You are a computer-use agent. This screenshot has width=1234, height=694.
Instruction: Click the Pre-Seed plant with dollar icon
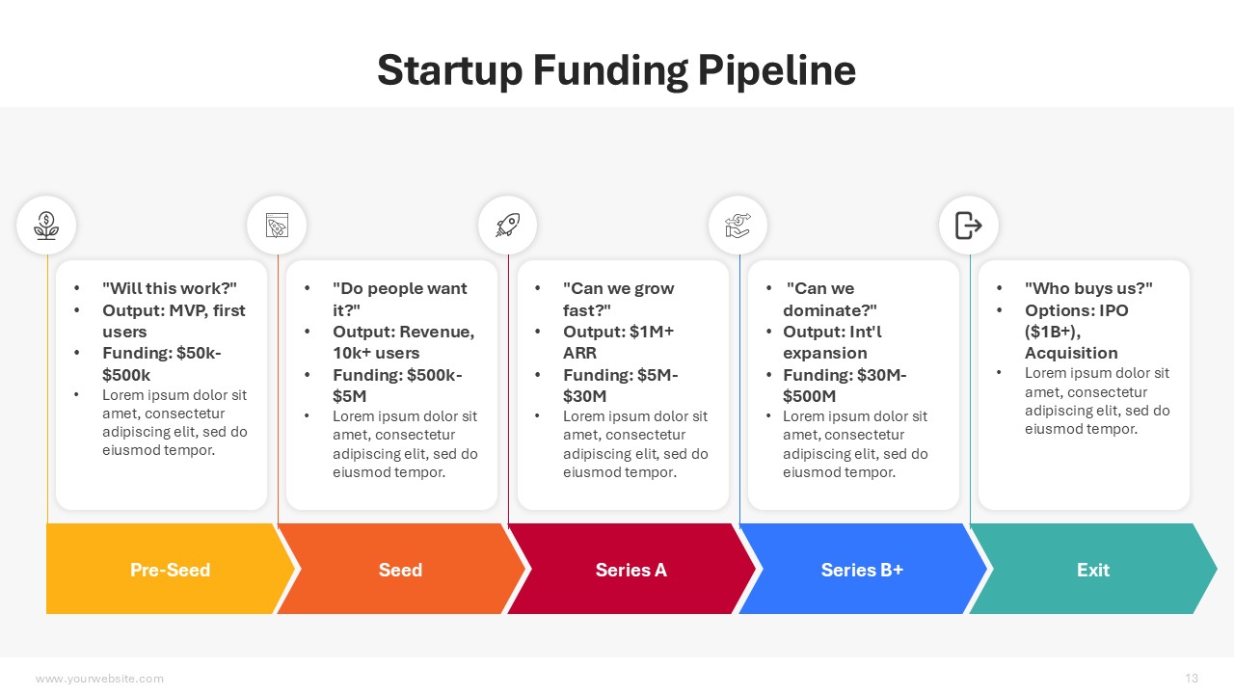pyautogui.click(x=46, y=226)
